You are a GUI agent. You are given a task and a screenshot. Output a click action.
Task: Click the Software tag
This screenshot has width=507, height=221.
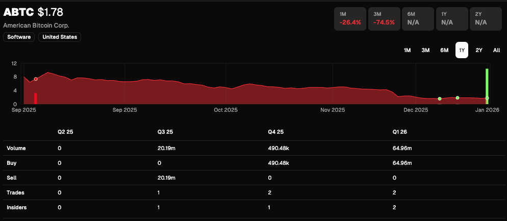(19, 37)
